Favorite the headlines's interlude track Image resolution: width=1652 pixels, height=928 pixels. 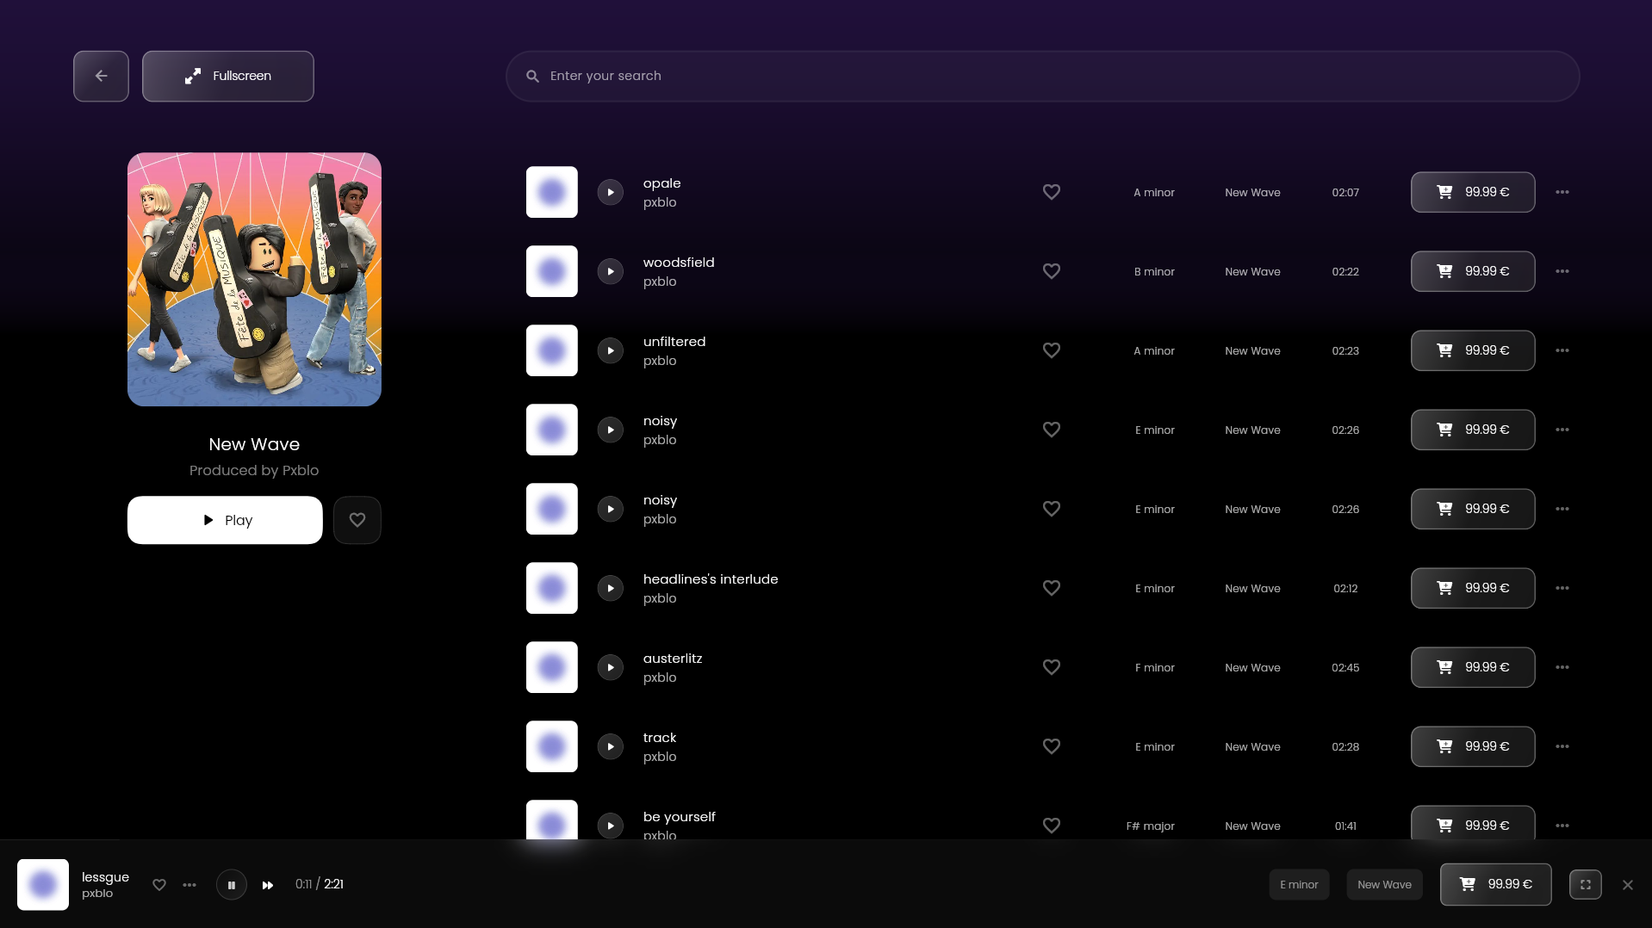[1052, 588]
